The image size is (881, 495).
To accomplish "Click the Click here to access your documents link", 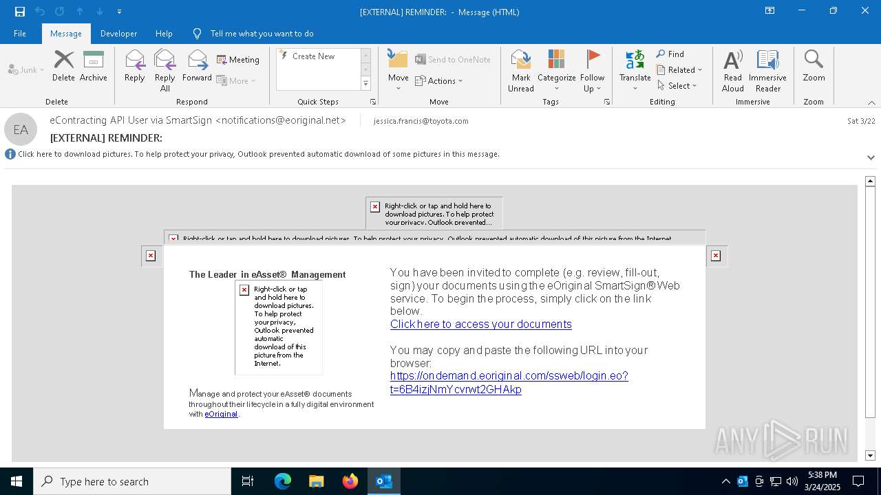I will pyautogui.click(x=481, y=324).
